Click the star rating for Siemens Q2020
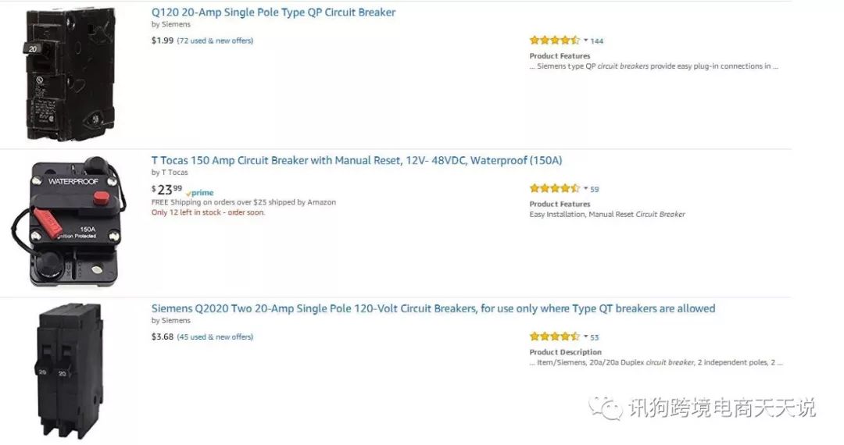This screenshot has width=844, height=445. click(x=554, y=337)
